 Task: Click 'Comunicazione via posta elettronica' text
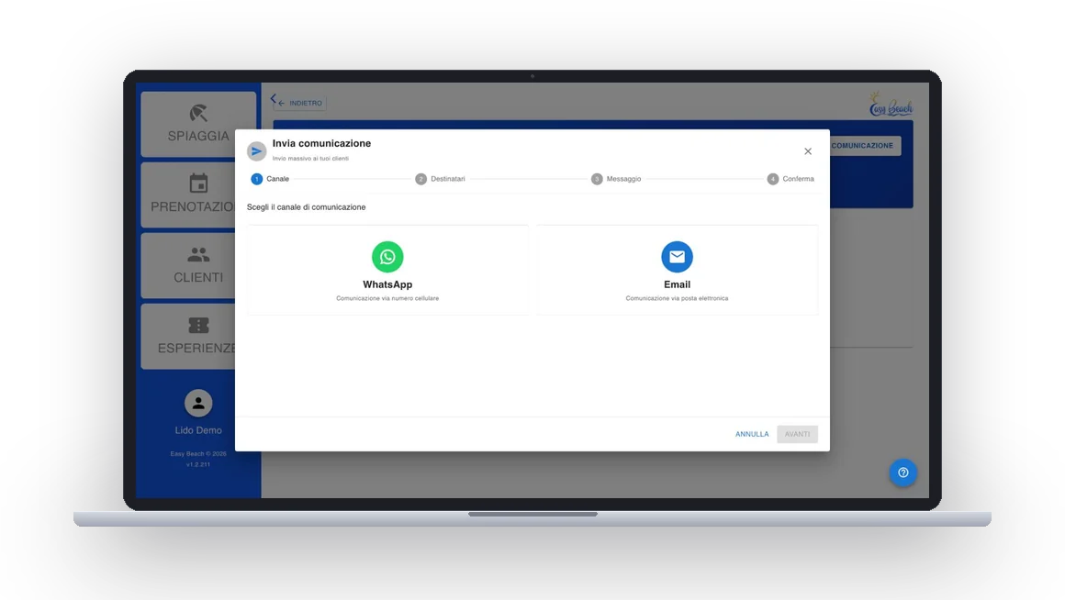[677, 299]
